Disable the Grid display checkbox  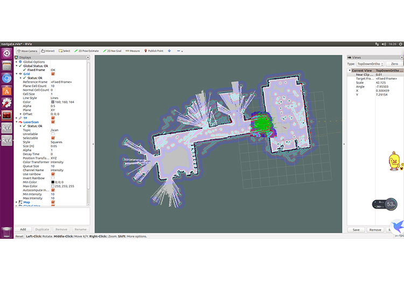tap(53, 74)
